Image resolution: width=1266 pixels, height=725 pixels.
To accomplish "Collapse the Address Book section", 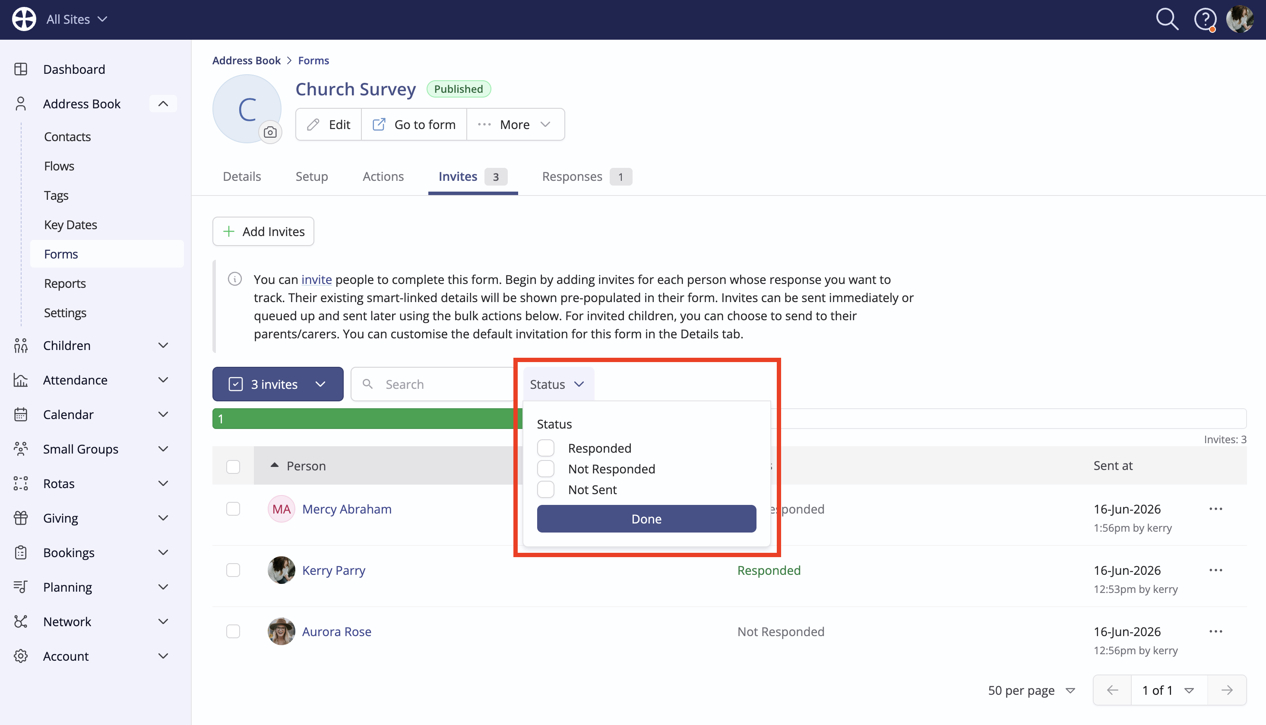I will coord(163,104).
